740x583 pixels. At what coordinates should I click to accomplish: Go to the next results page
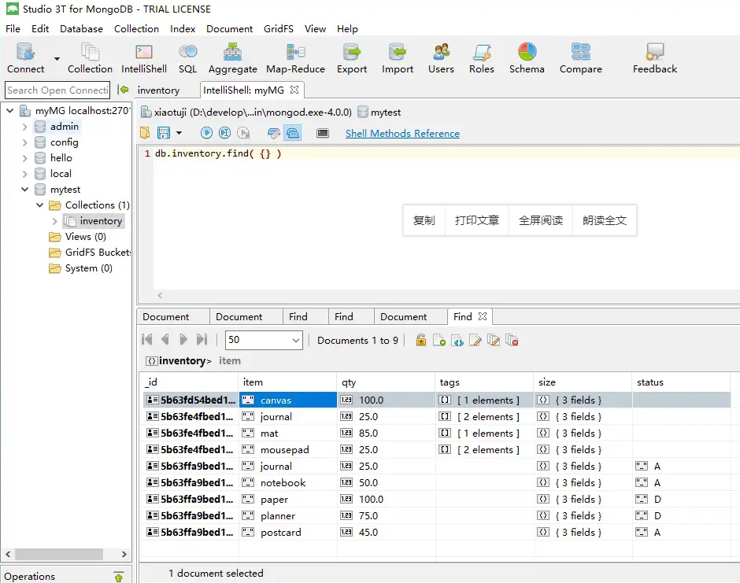click(x=183, y=339)
